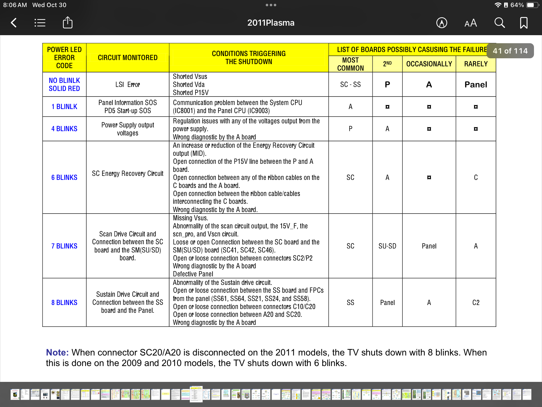Search inside the 2011Plasma document
This screenshot has width=542, height=407.
point(499,23)
